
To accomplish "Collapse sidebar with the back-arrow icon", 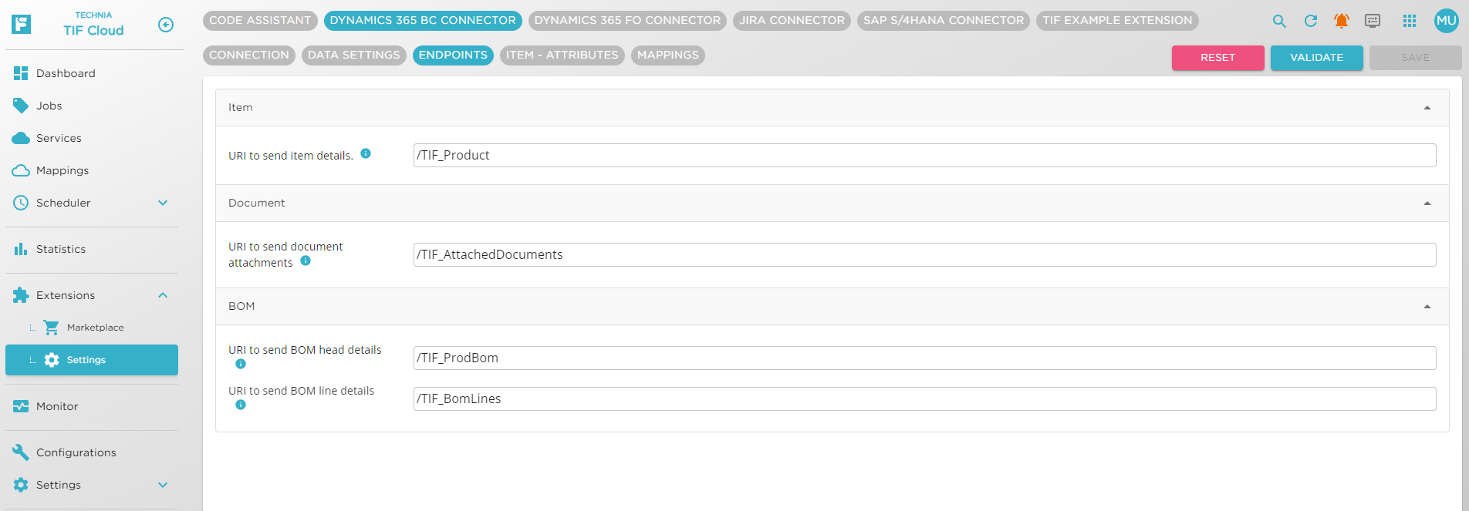I will pos(165,25).
